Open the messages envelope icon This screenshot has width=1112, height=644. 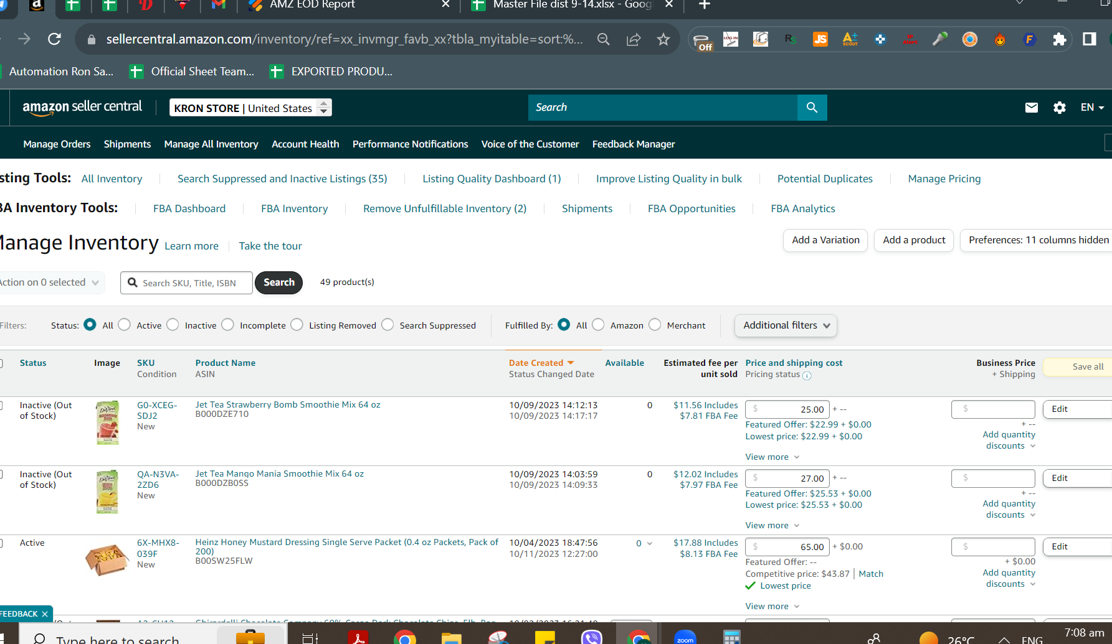[x=1032, y=108]
